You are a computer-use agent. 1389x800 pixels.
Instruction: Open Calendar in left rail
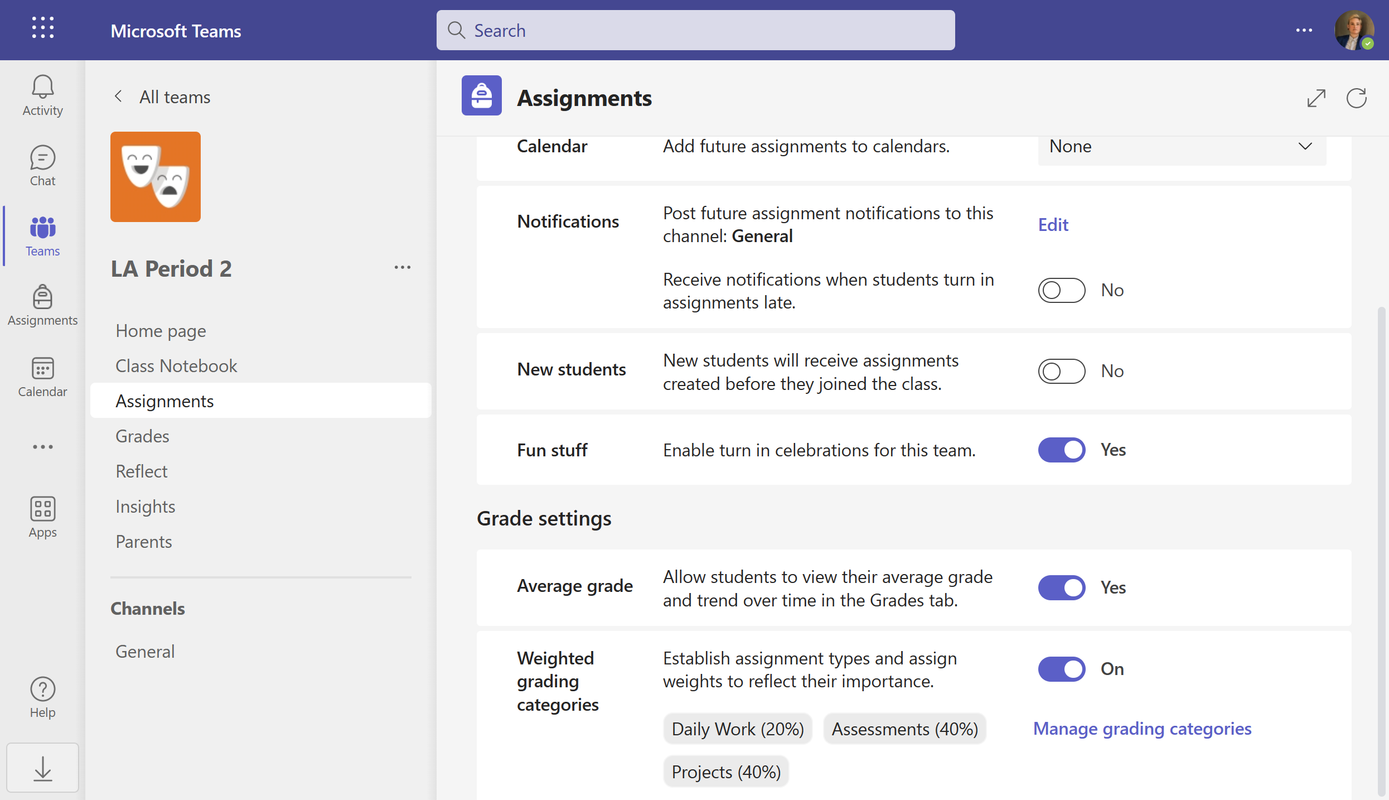coord(42,377)
